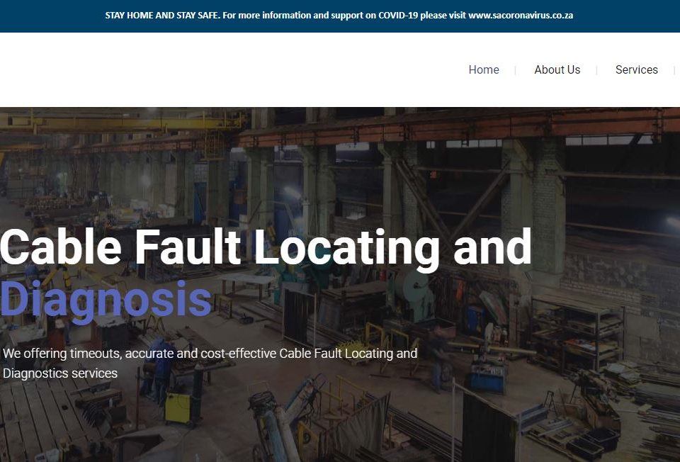Viewport: 680px width, 462px height.
Task: Open the Home navigation link
Action: (x=484, y=69)
